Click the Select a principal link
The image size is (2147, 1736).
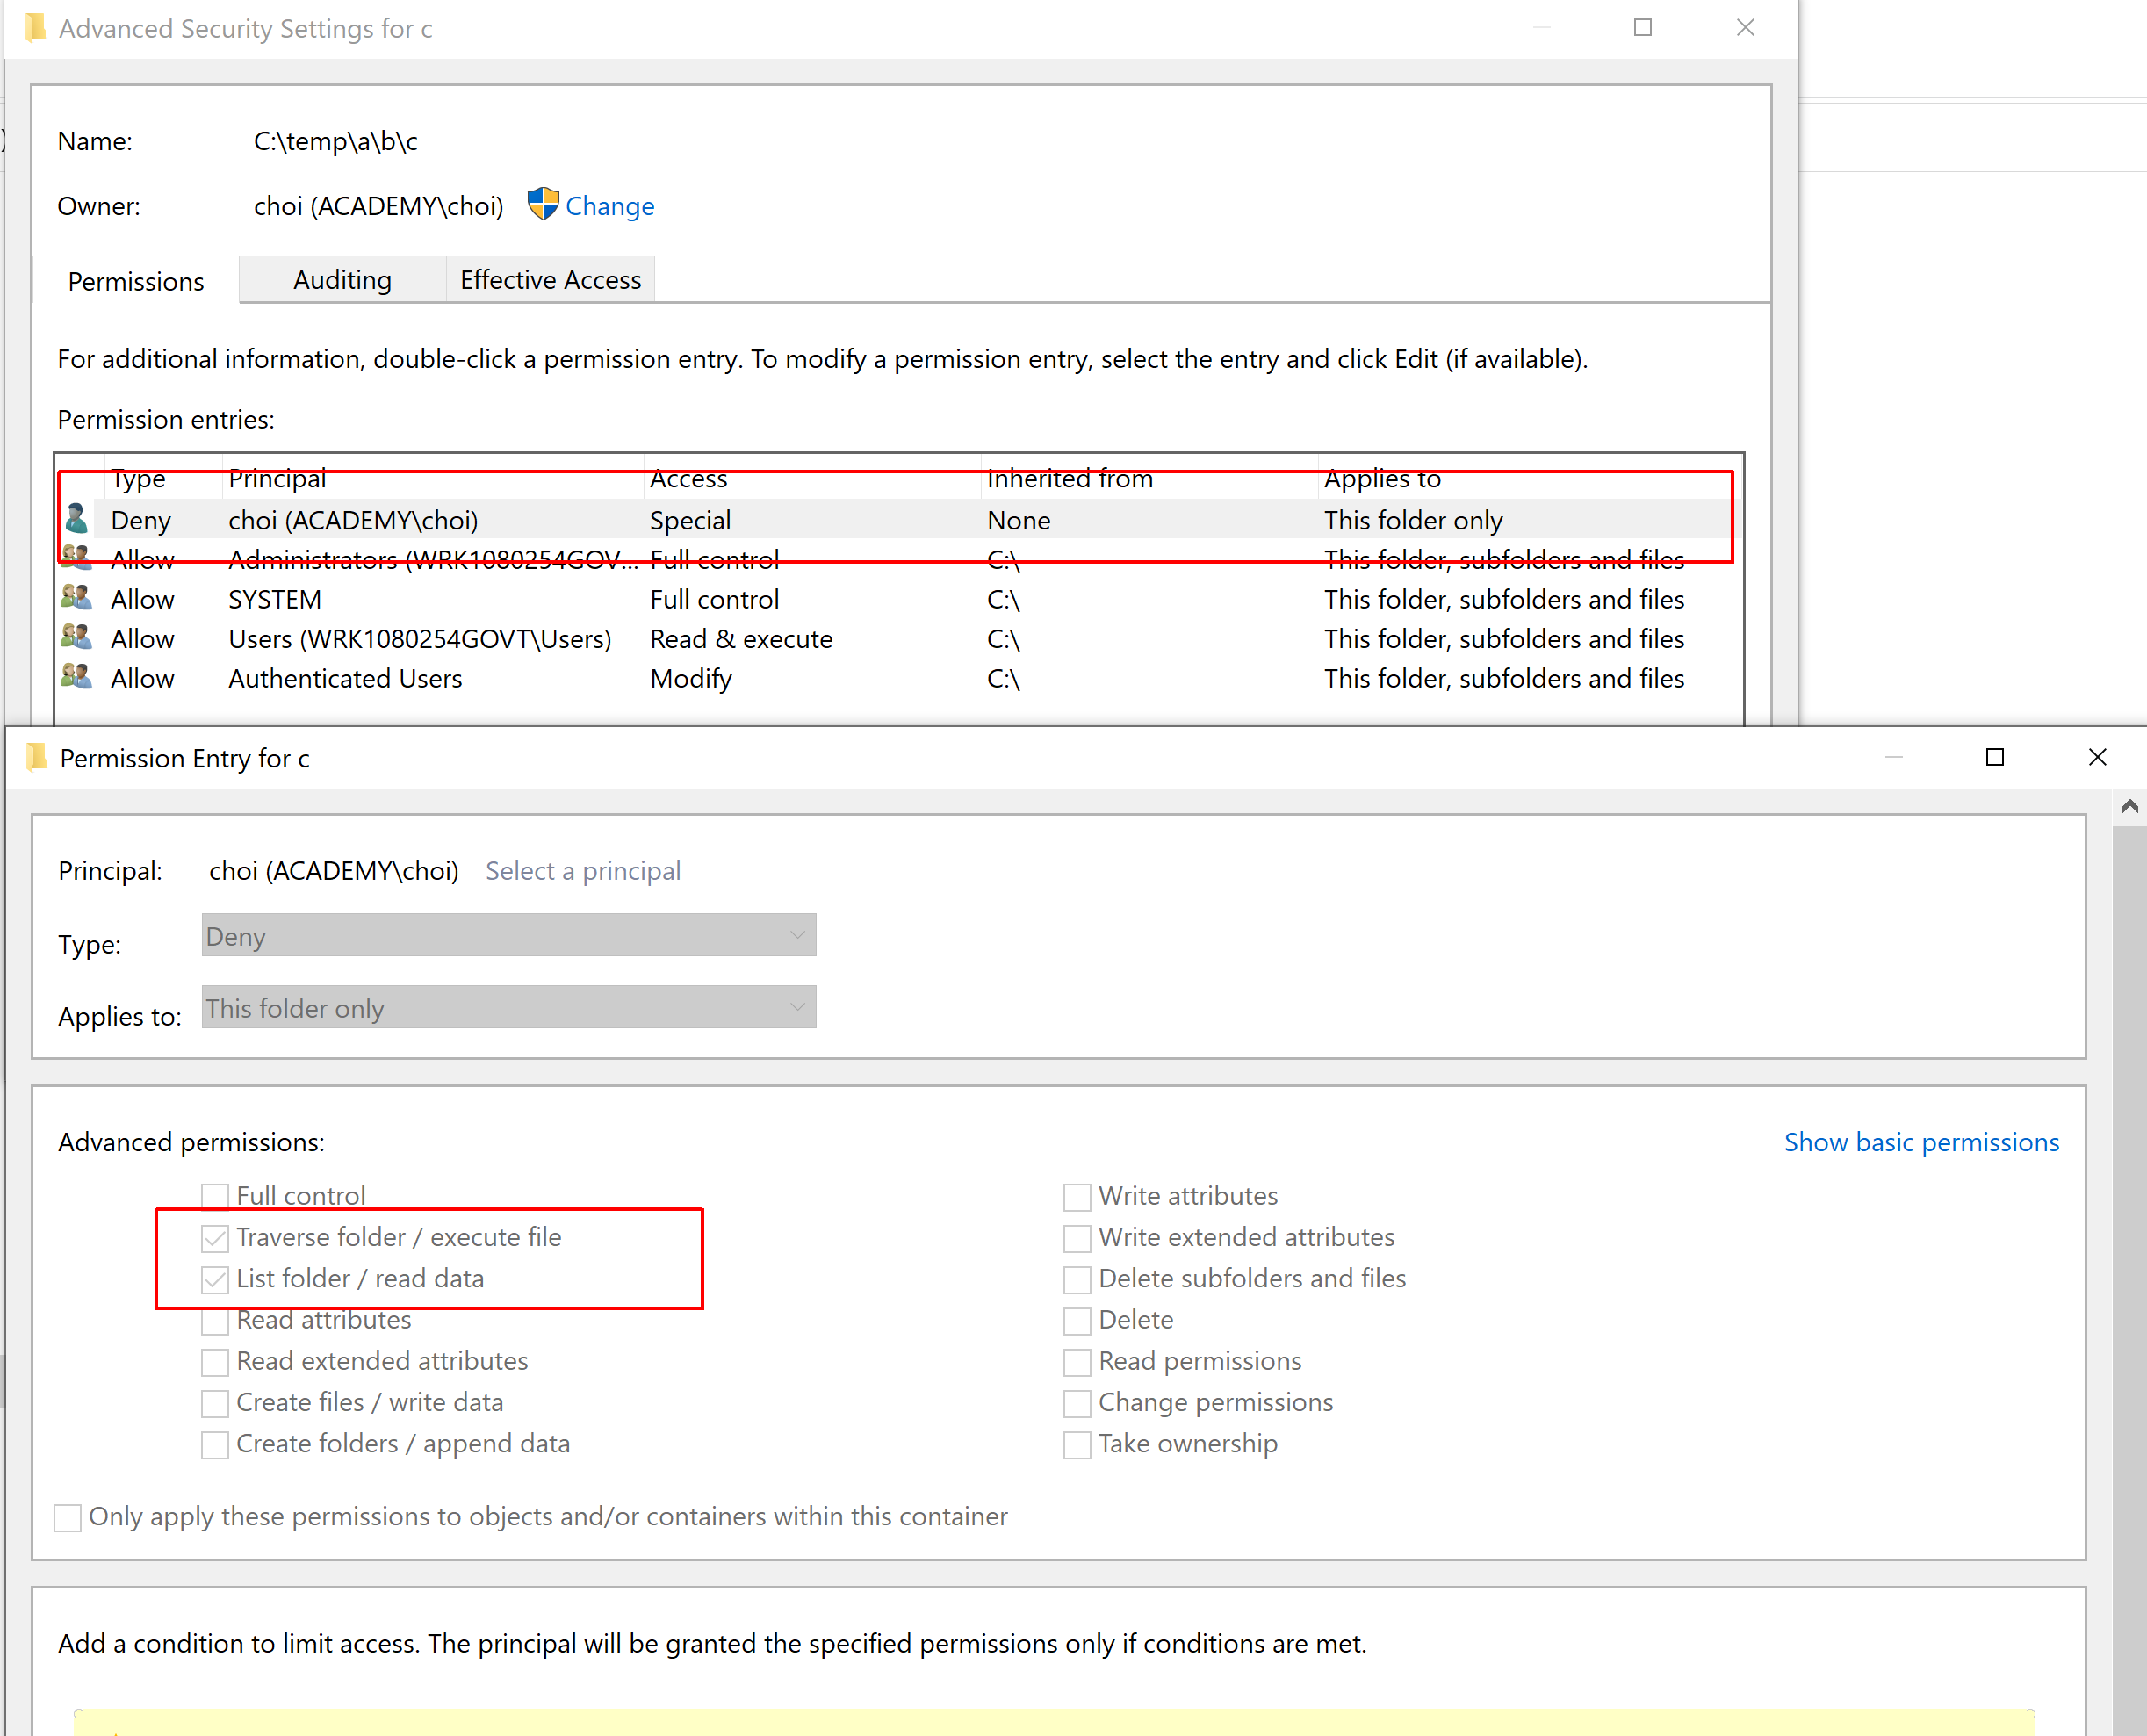click(x=583, y=870)
